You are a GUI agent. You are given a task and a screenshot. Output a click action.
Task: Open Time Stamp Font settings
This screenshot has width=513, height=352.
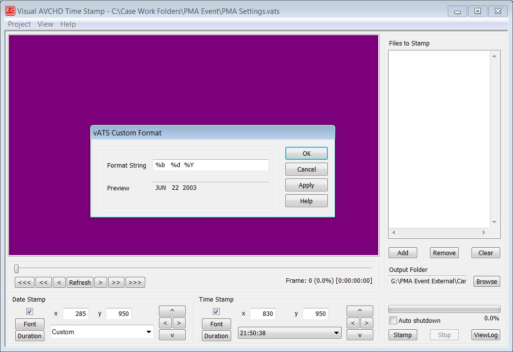pos(216,324)
